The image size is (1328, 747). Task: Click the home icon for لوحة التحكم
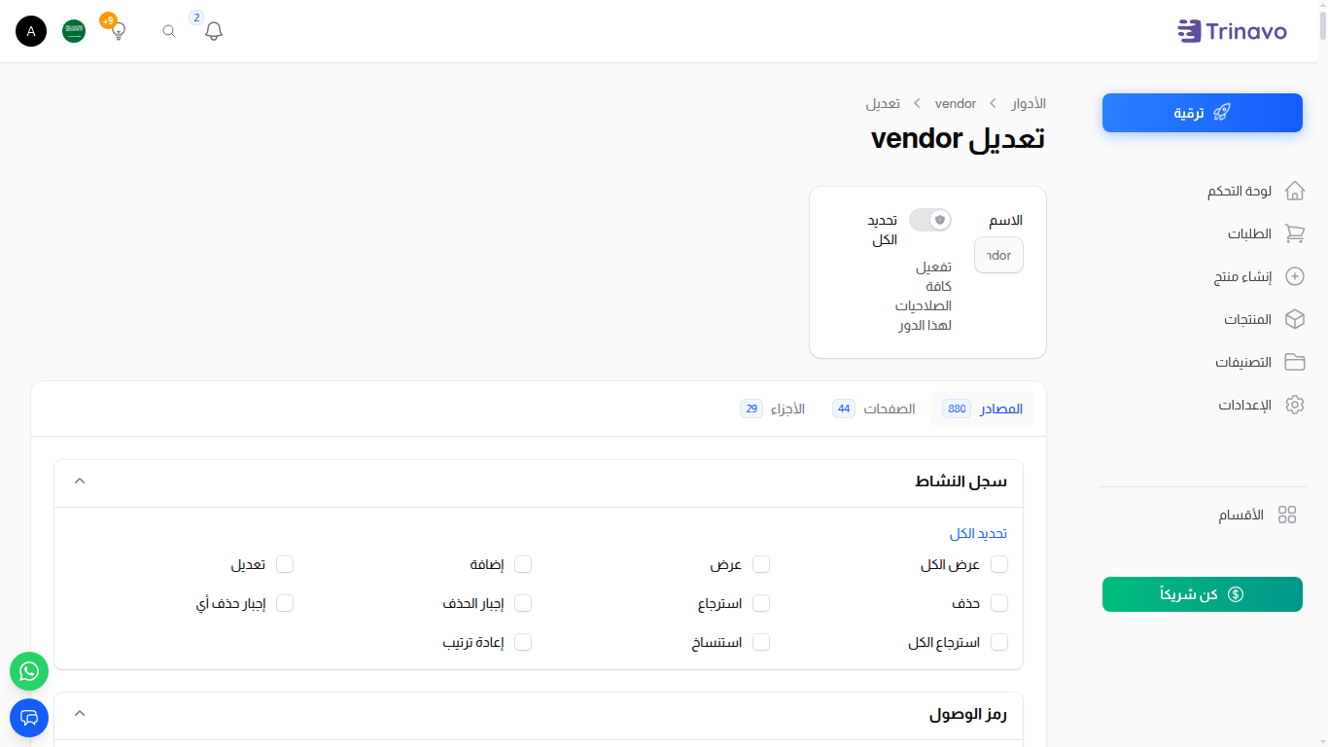tap(1294, 191)
